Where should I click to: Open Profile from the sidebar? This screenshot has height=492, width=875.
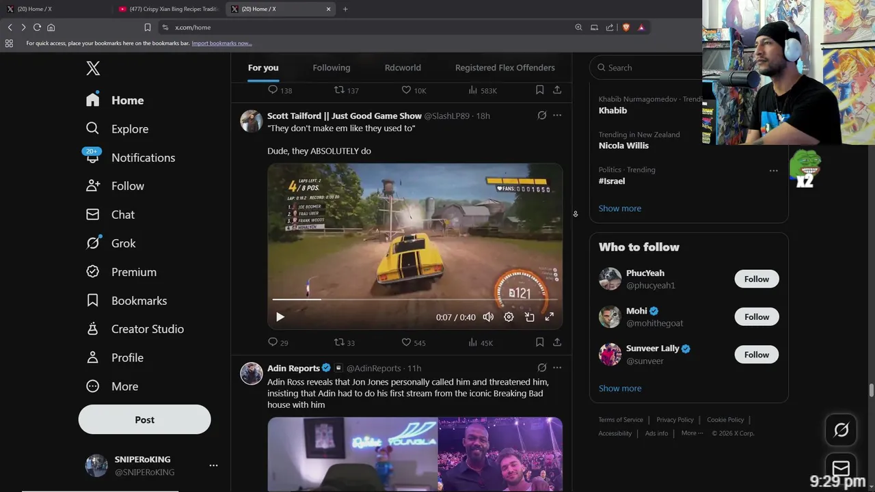click(x=115, y=358)
